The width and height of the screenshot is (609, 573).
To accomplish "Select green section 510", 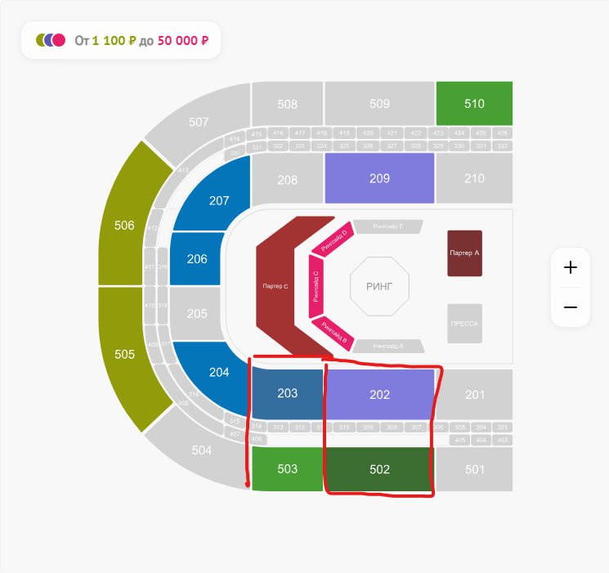I will (474, 104).
